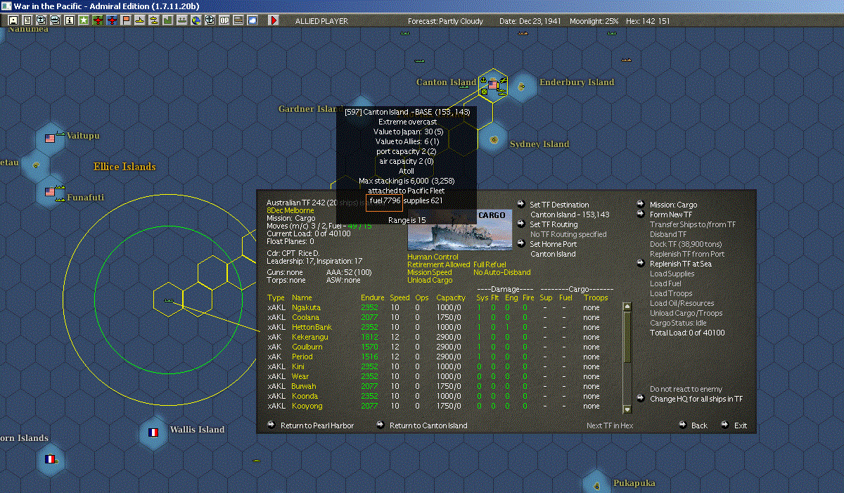Select the Pukapuka base marker

[596, 484]
